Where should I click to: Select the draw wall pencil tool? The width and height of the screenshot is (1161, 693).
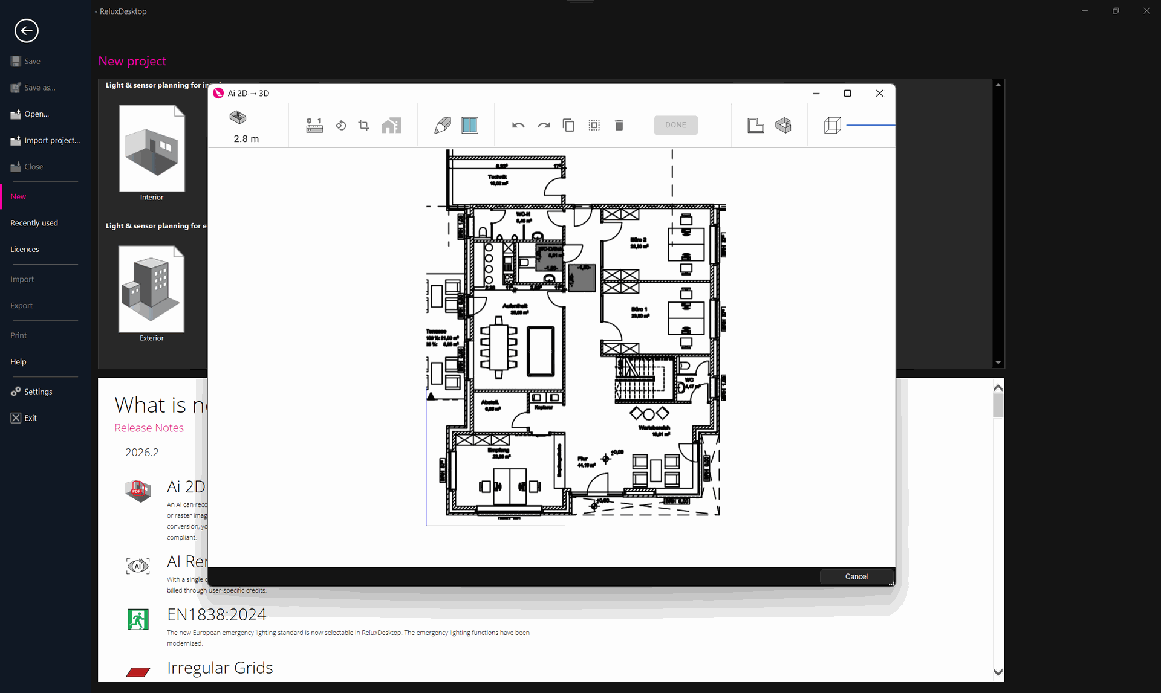click(443, 125)
